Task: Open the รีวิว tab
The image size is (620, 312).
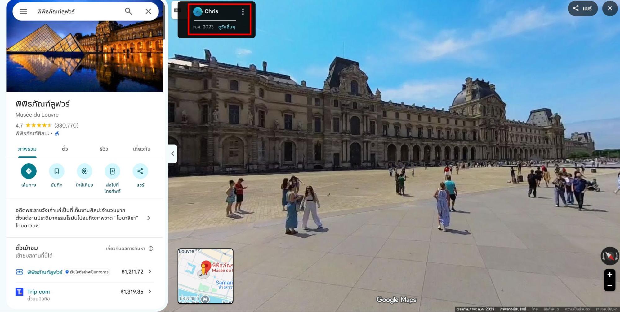Action: click(104, 149)
